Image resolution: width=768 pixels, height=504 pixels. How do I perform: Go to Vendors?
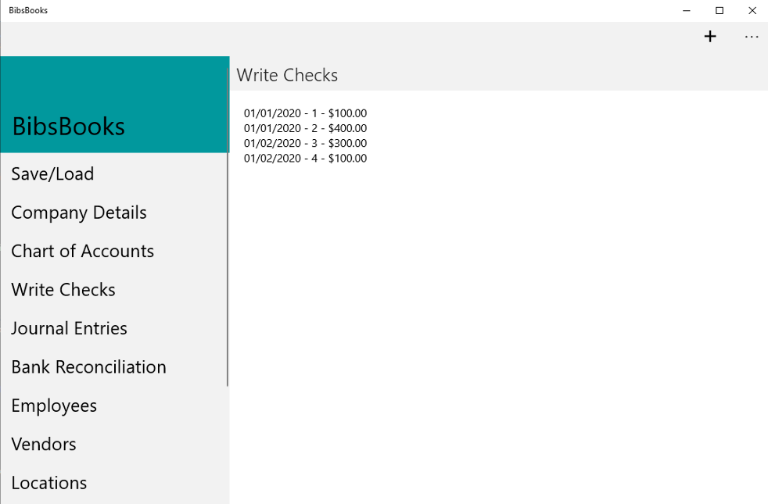coord(44,445)
